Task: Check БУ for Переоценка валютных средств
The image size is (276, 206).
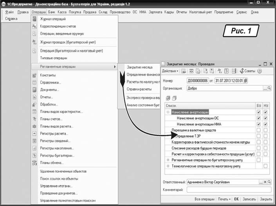Action: (x=258, y=130)
